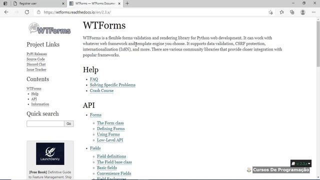Select the WTForms Documentation tab
The height and width of the screenshot is (180, 320).
(95, 3)
